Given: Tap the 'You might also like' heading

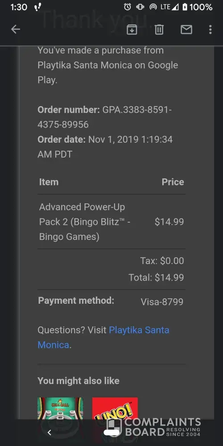Looking at the screenshot, I should coord(78,380).
